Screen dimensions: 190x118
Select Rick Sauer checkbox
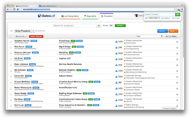[11, 47]
